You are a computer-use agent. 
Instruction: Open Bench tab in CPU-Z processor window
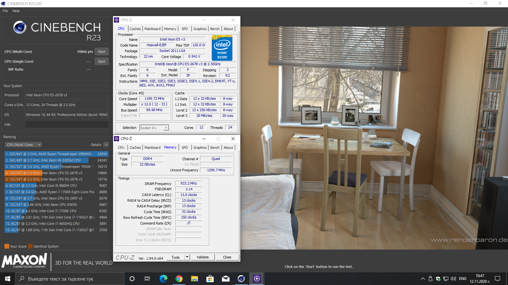coord(215,29)
